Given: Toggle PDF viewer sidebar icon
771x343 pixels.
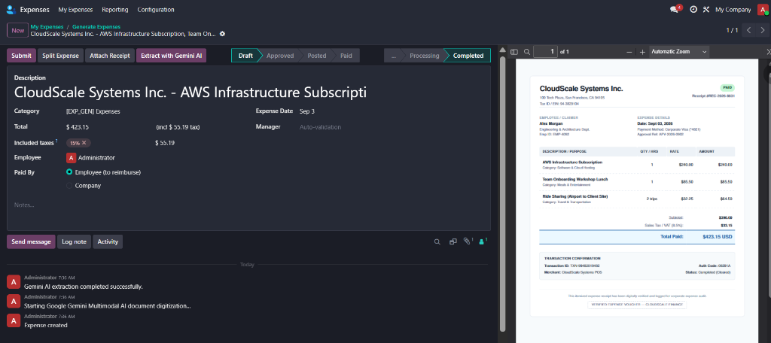Looking at the screenshot, I should tap(514, 52).
